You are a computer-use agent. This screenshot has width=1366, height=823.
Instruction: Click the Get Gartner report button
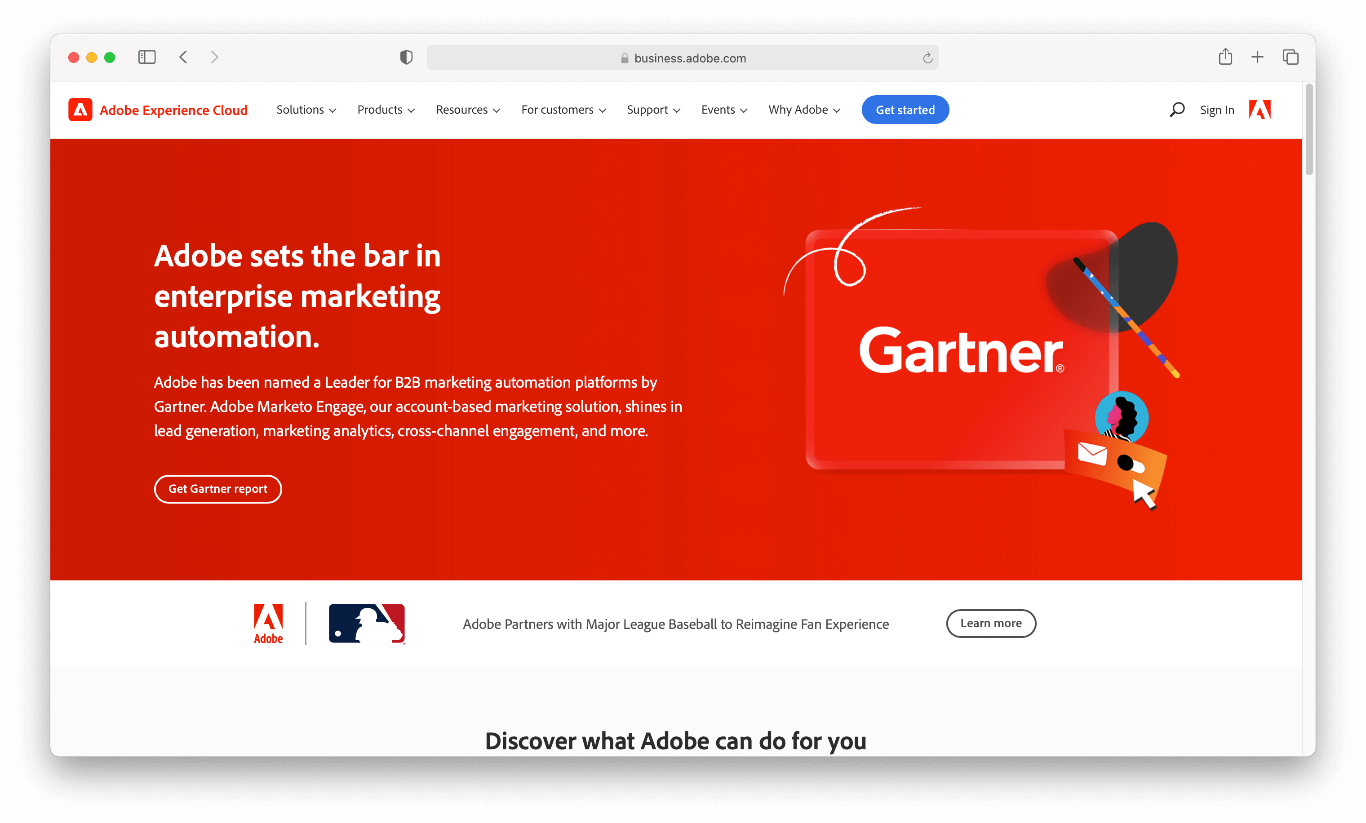tap(218, 489)
